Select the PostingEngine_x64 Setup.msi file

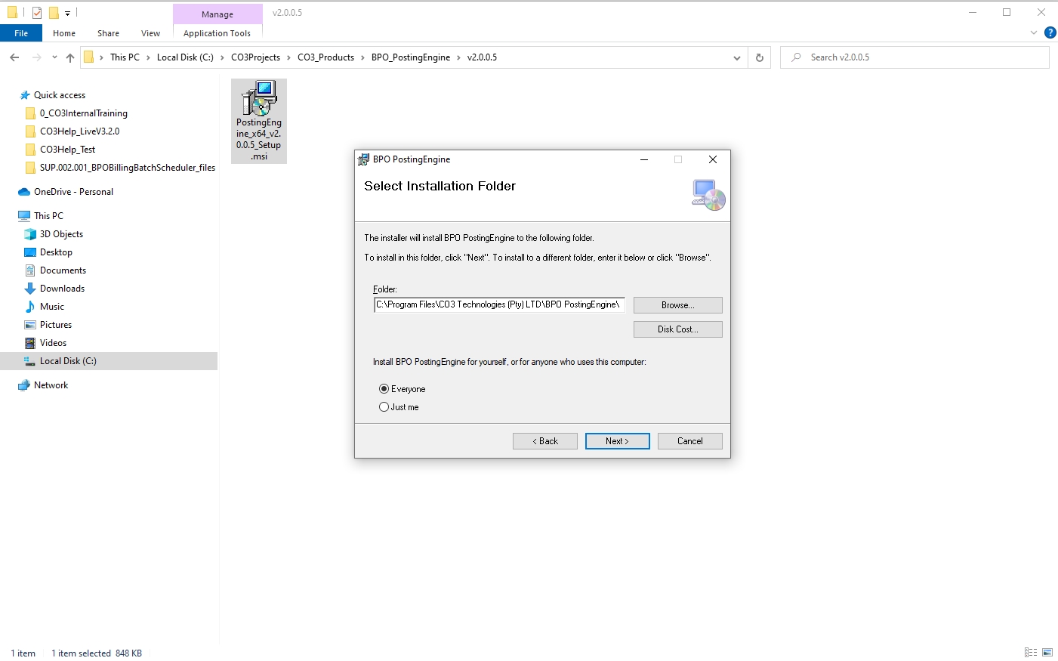click(259, 121)
